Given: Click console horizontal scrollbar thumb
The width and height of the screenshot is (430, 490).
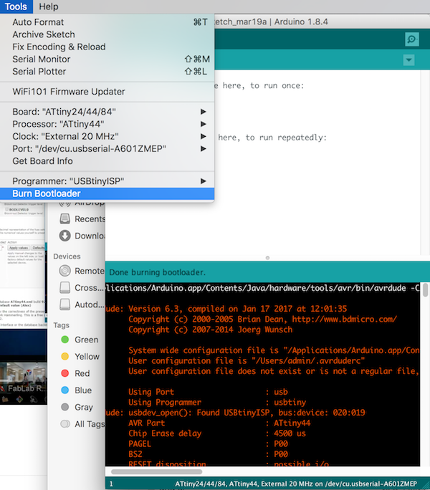Looking at the screenshot, I should [x=157, y=471].
